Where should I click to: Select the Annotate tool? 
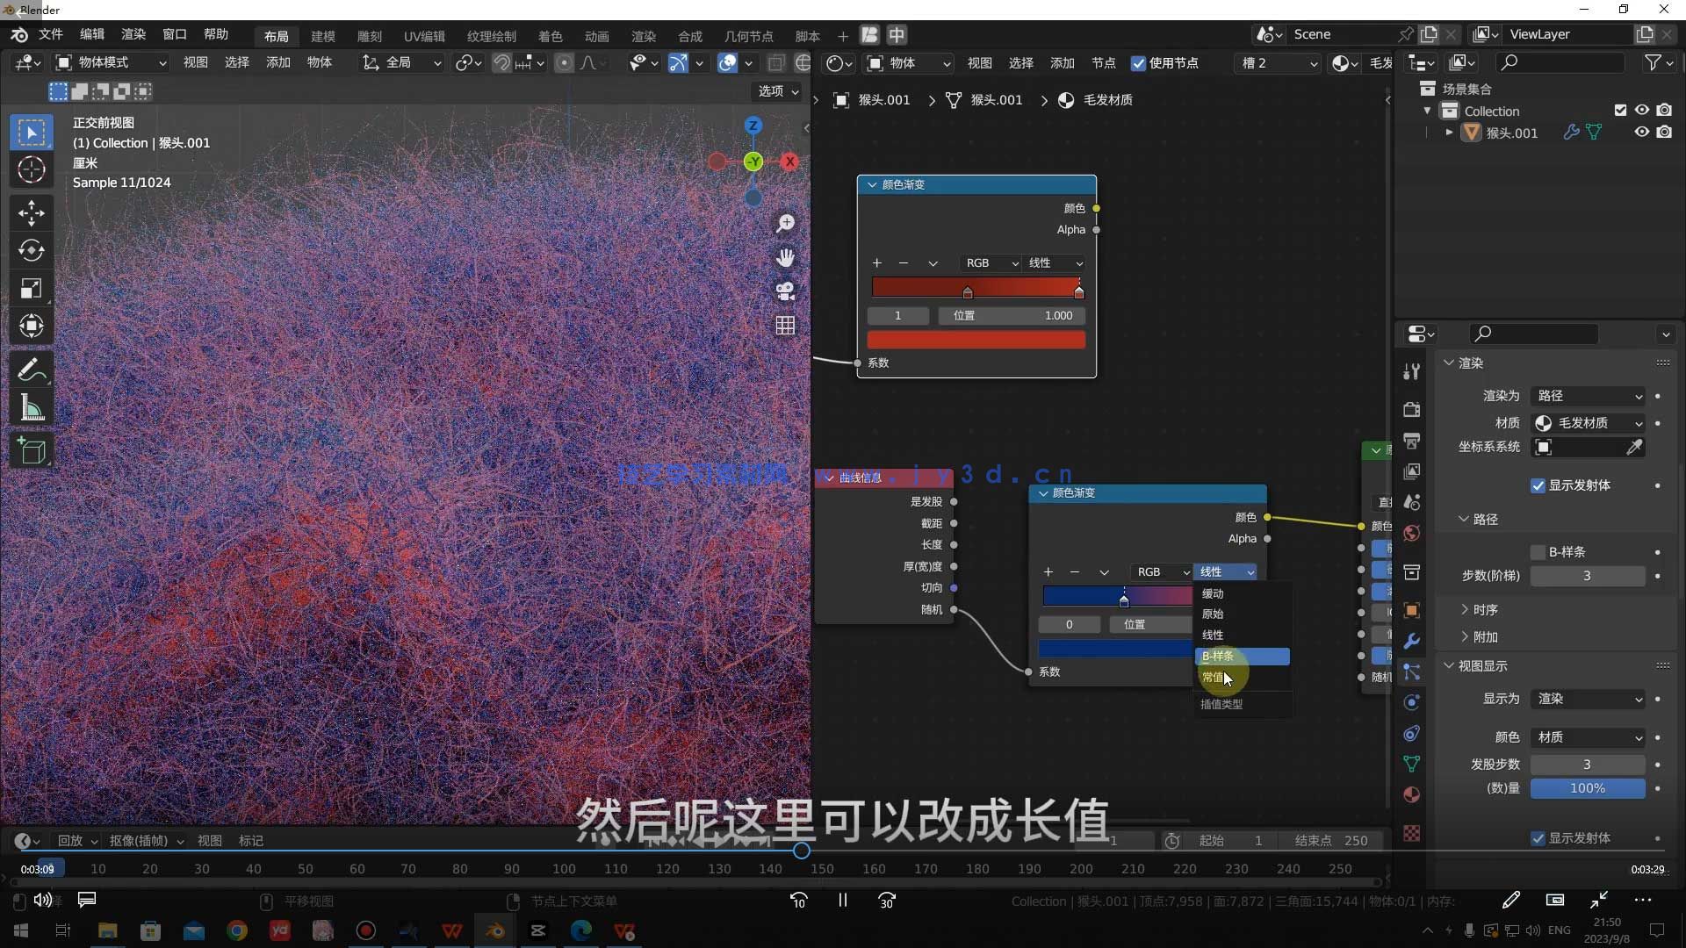(31, 369)
